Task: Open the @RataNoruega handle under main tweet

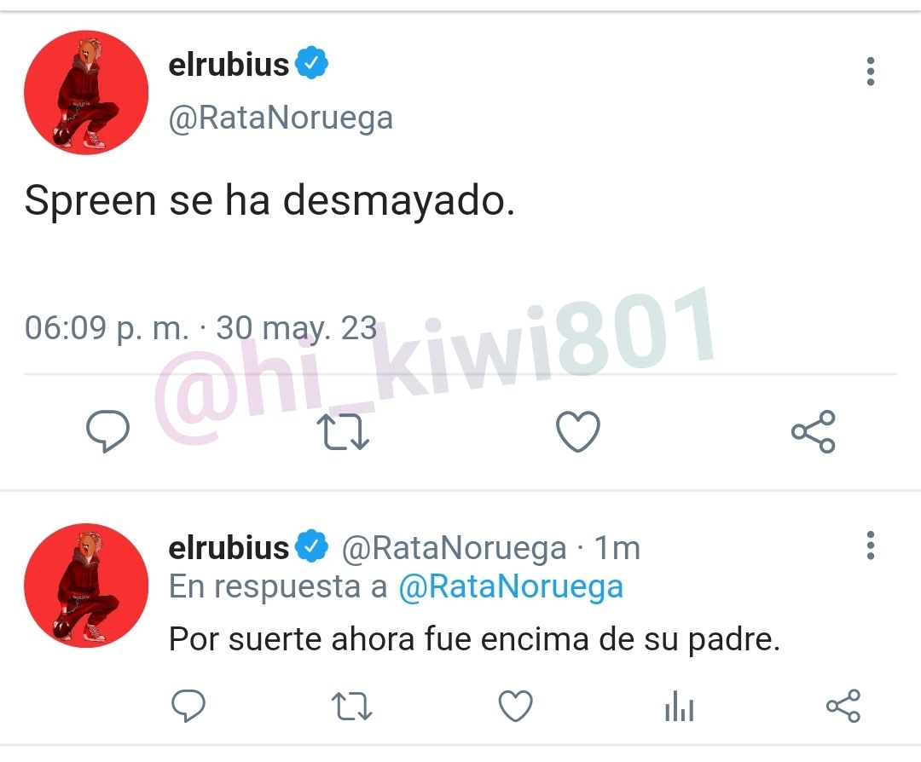Action: [x=281, y=118]
